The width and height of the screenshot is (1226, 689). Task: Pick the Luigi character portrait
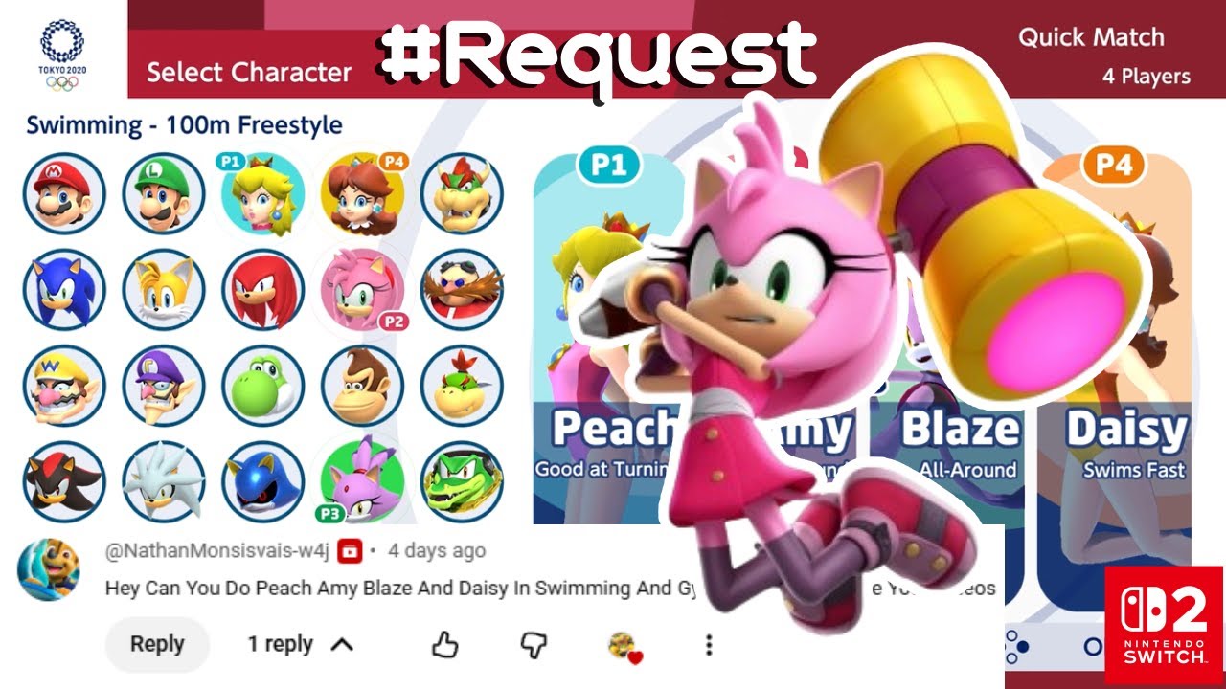tap(164, 192)
